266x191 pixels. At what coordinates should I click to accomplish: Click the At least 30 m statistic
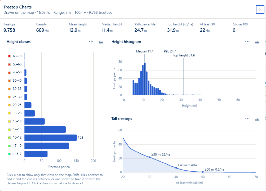[x=209, y=28]
